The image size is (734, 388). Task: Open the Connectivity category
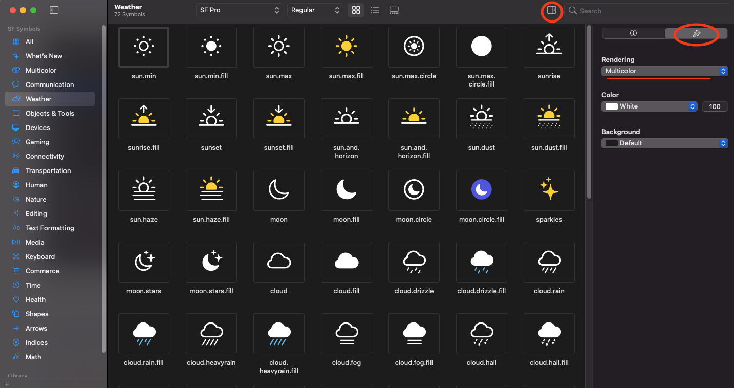(x=50, y=156)
